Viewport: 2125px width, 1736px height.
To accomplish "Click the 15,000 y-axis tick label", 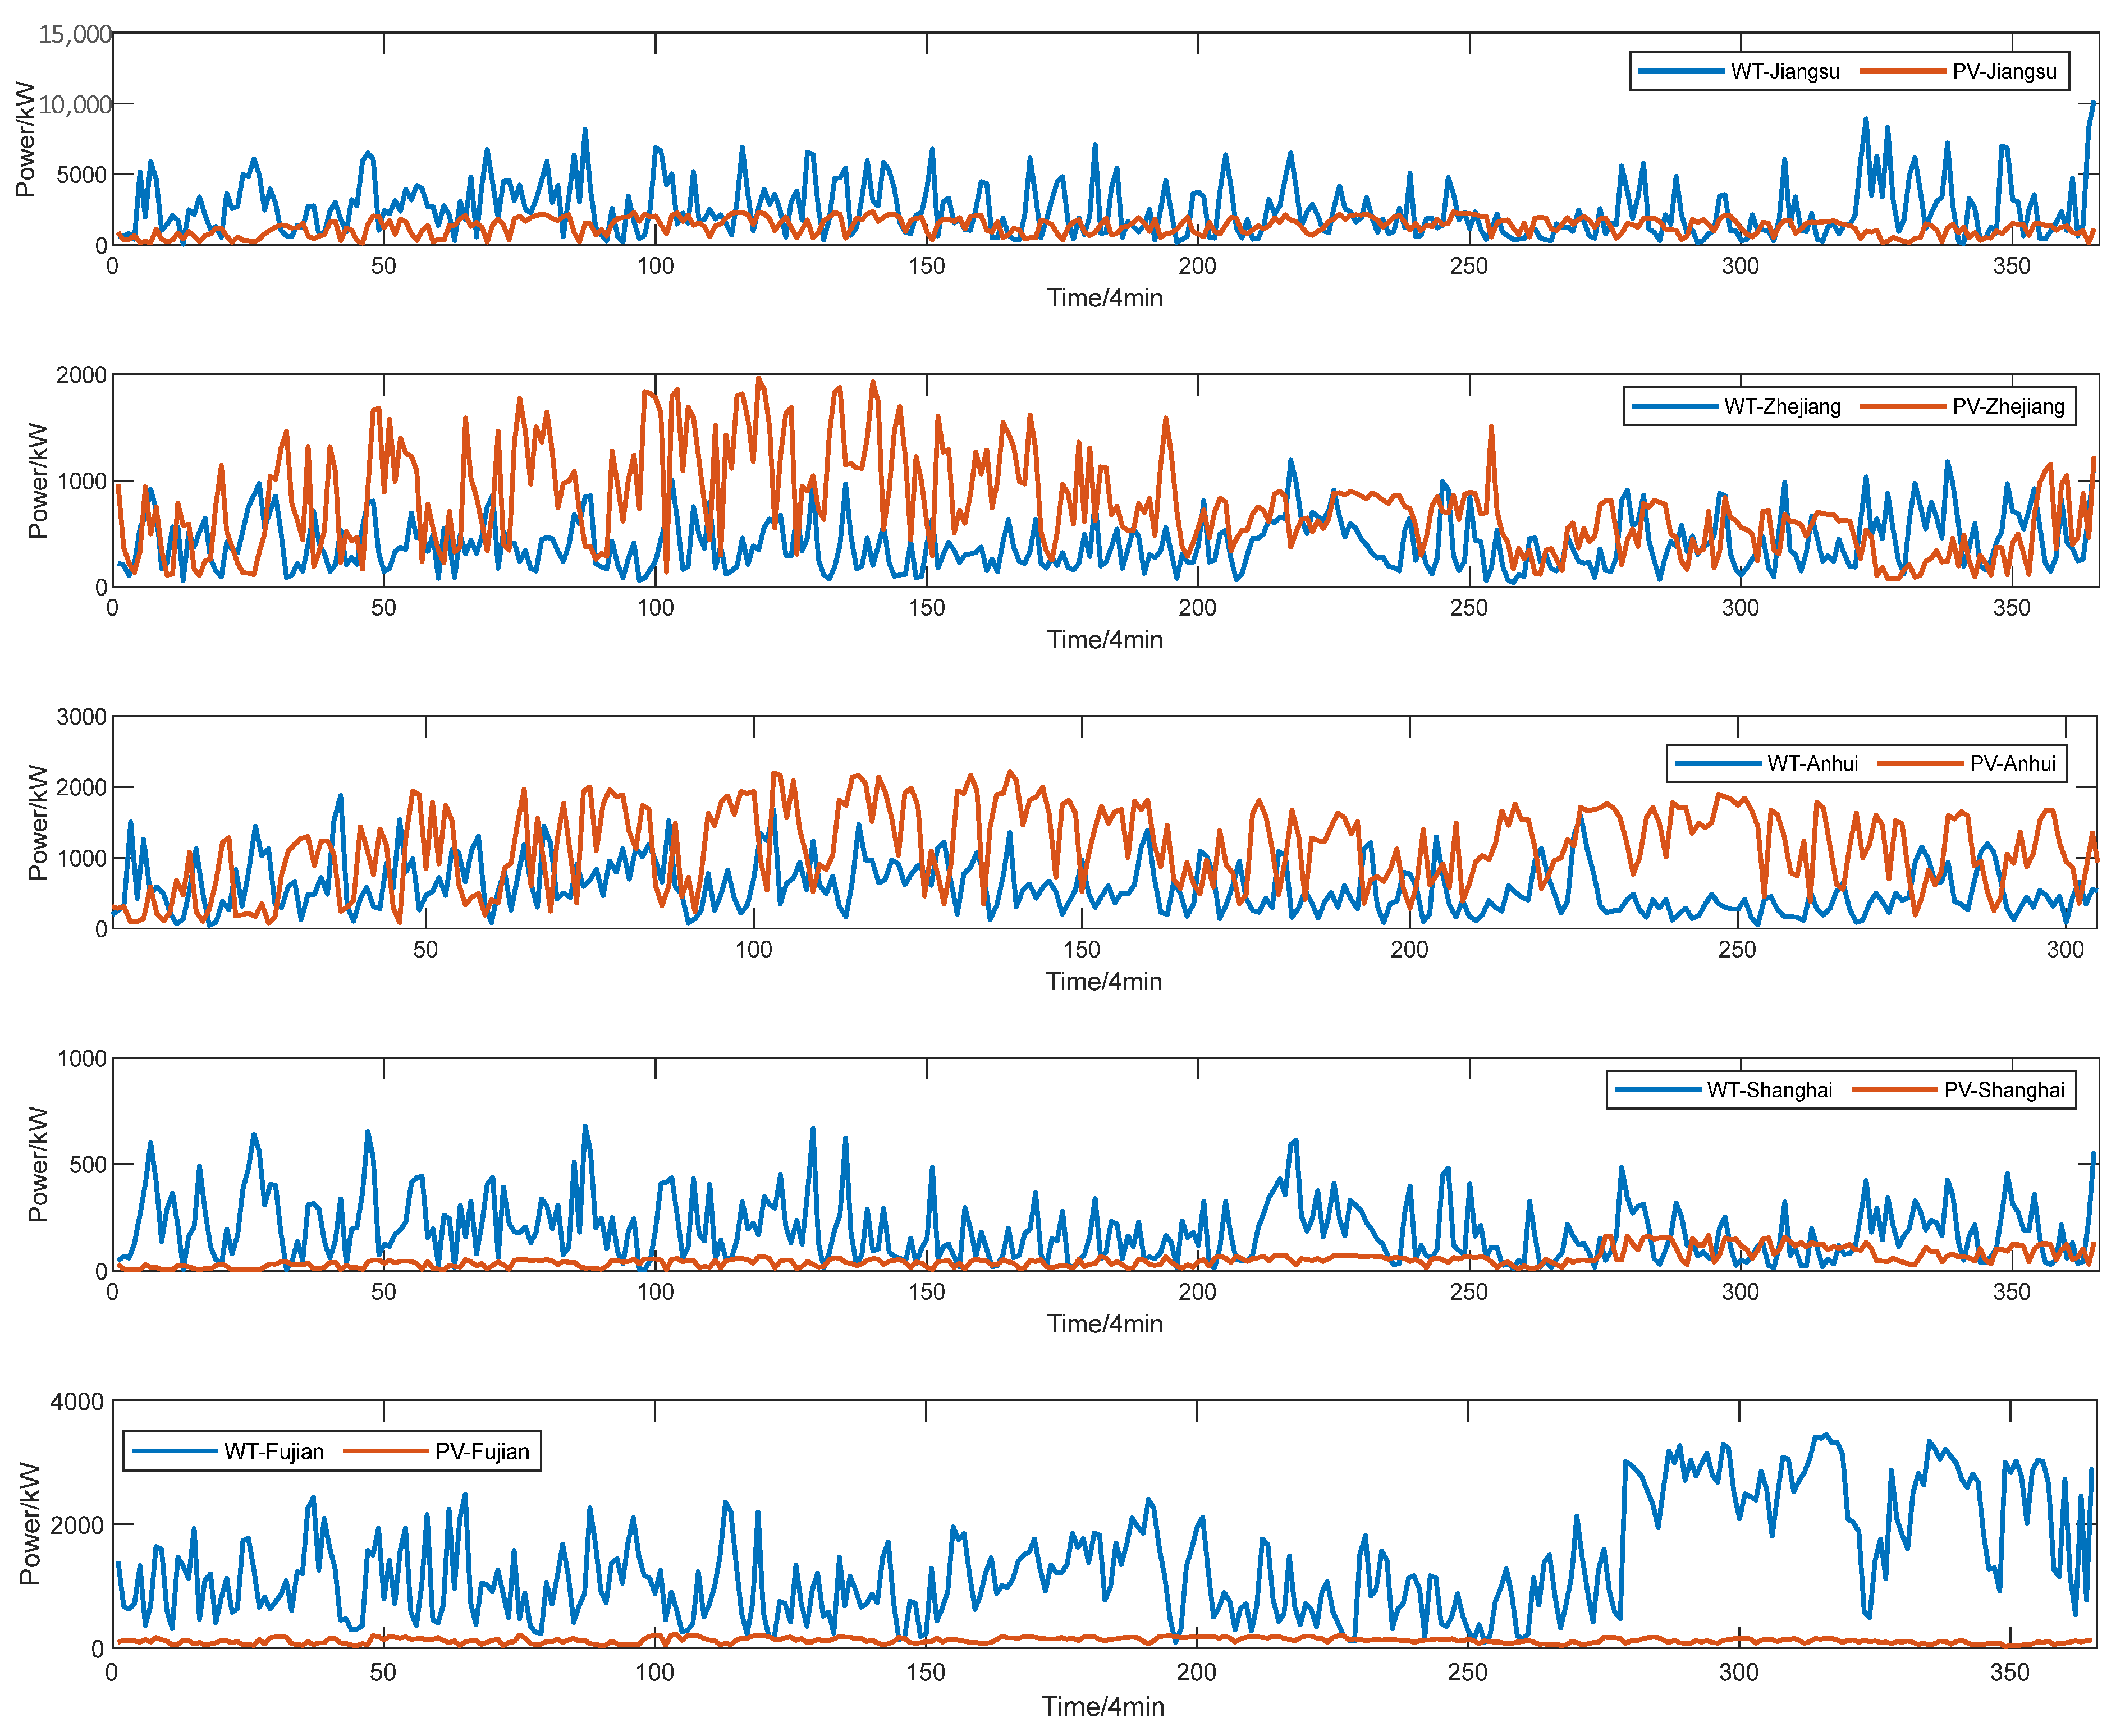I will (x=75, y=34).
